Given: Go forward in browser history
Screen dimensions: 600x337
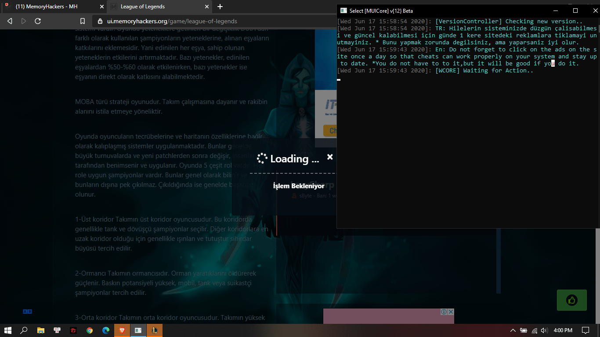Looking at the screenshot, I should point(24,21).
